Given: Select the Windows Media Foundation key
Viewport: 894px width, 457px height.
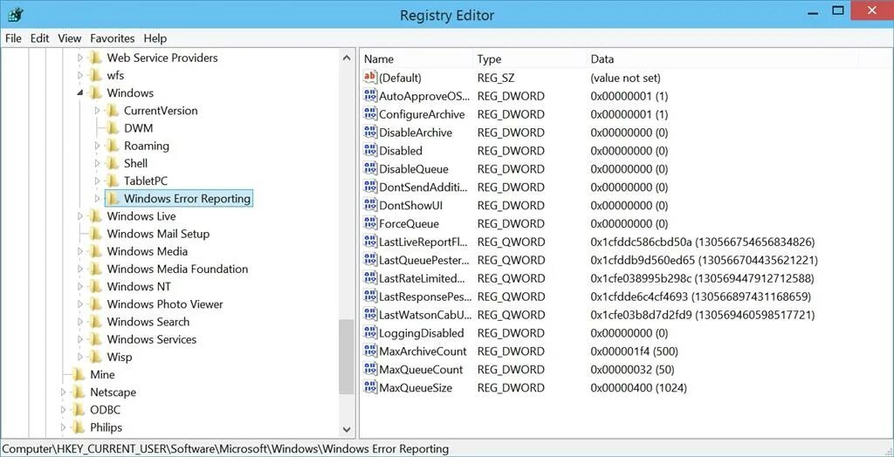Looking at the screenshot, I should pyautogui.click(x=177, y=269).
